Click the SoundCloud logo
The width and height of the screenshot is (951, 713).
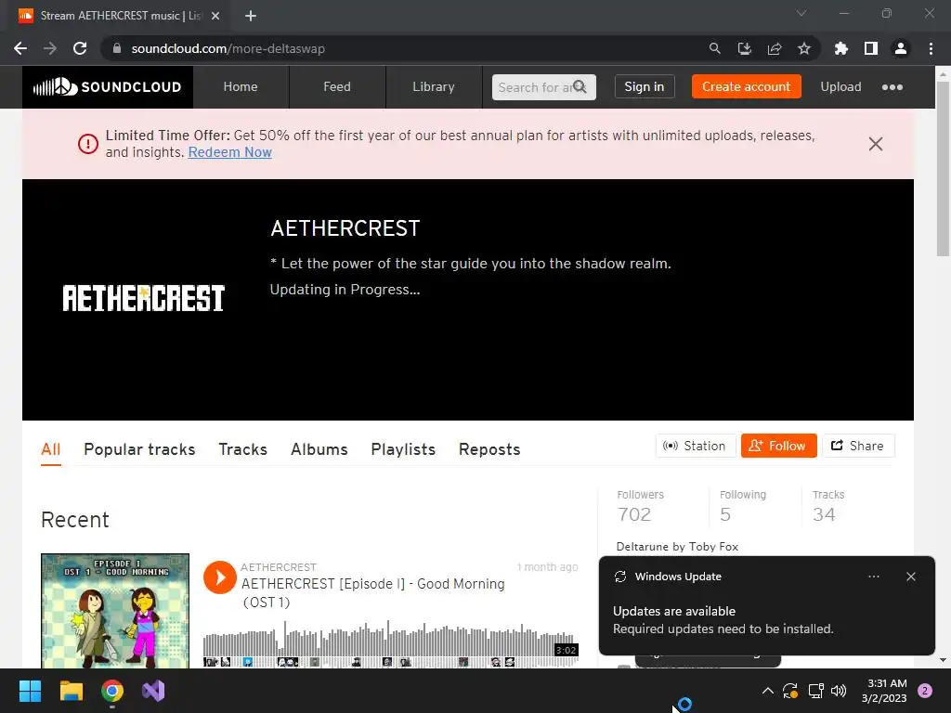[108, 86]
